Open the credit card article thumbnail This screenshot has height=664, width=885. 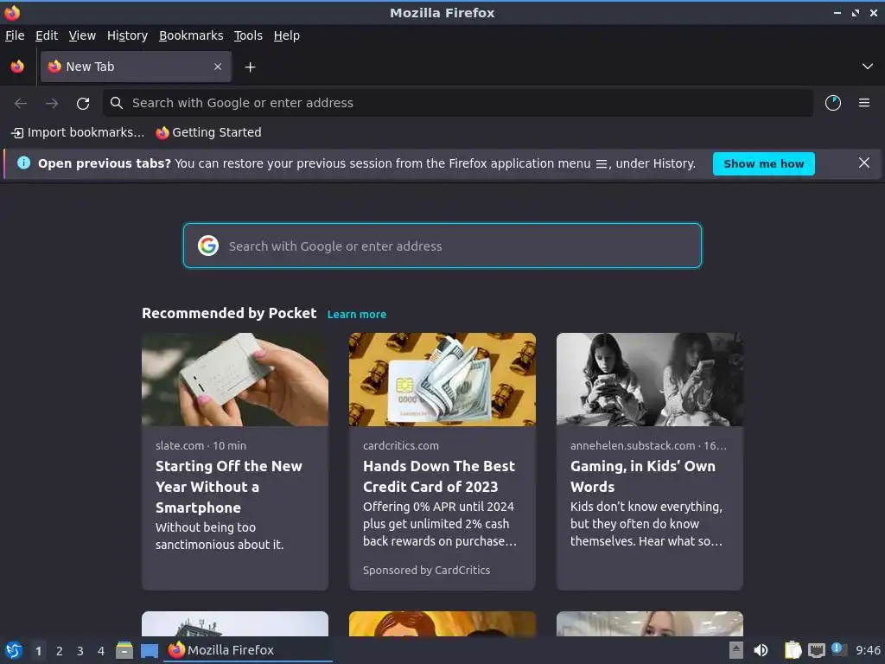(x=442, y=380)
